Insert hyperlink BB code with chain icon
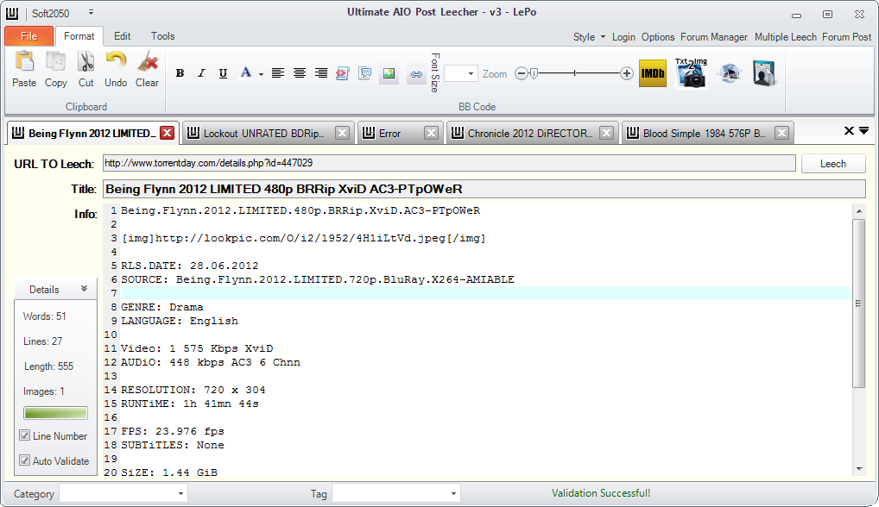Viewport: 879px width, 507px height. click(415, 74)
